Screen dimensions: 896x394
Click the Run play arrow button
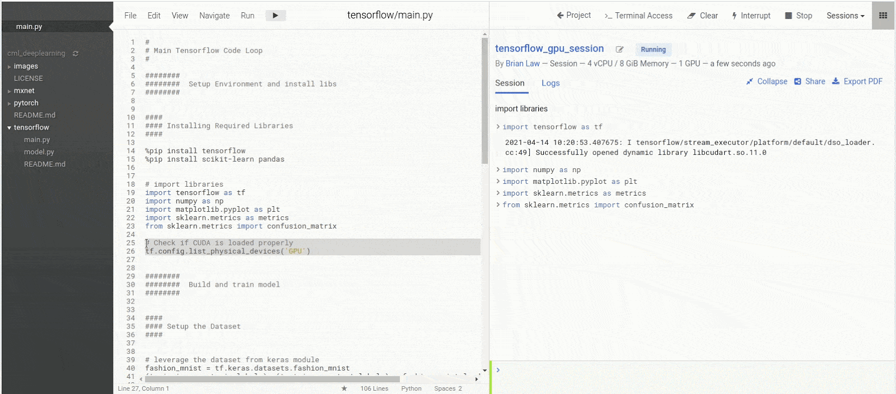point(275,16)
